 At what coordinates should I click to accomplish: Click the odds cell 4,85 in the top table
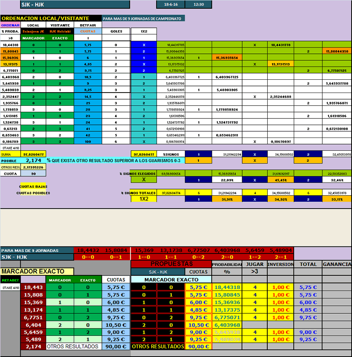click(88, 64)
